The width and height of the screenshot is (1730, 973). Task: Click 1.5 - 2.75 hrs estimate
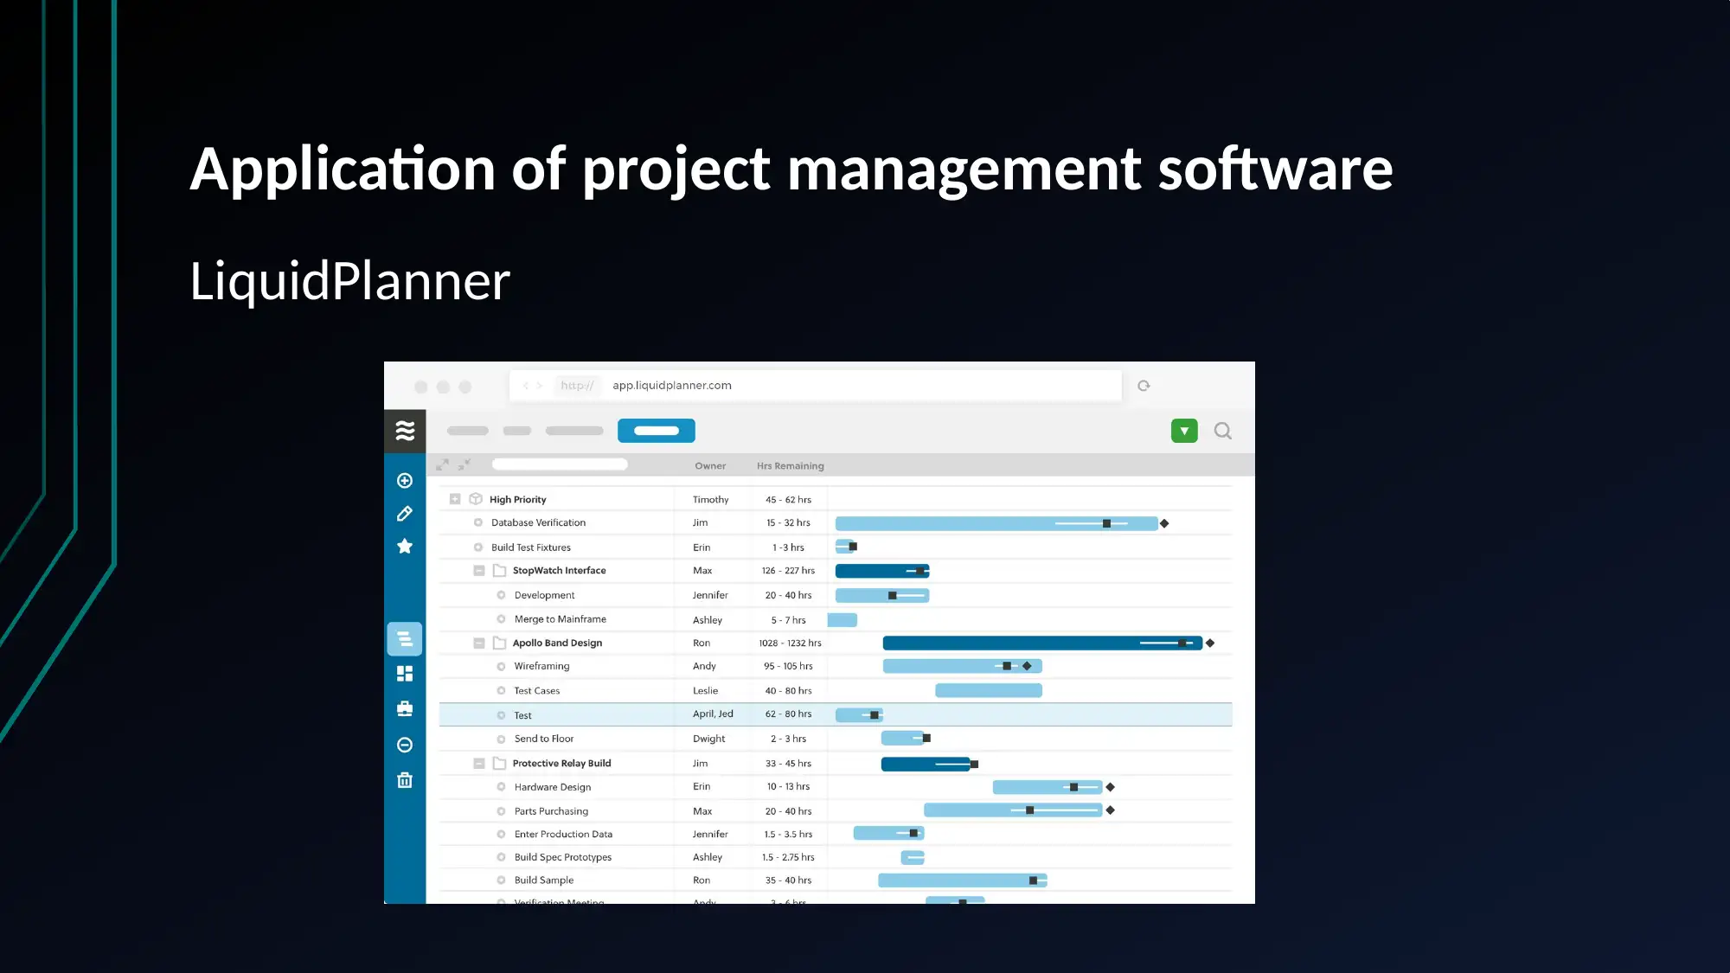point(788,857)
